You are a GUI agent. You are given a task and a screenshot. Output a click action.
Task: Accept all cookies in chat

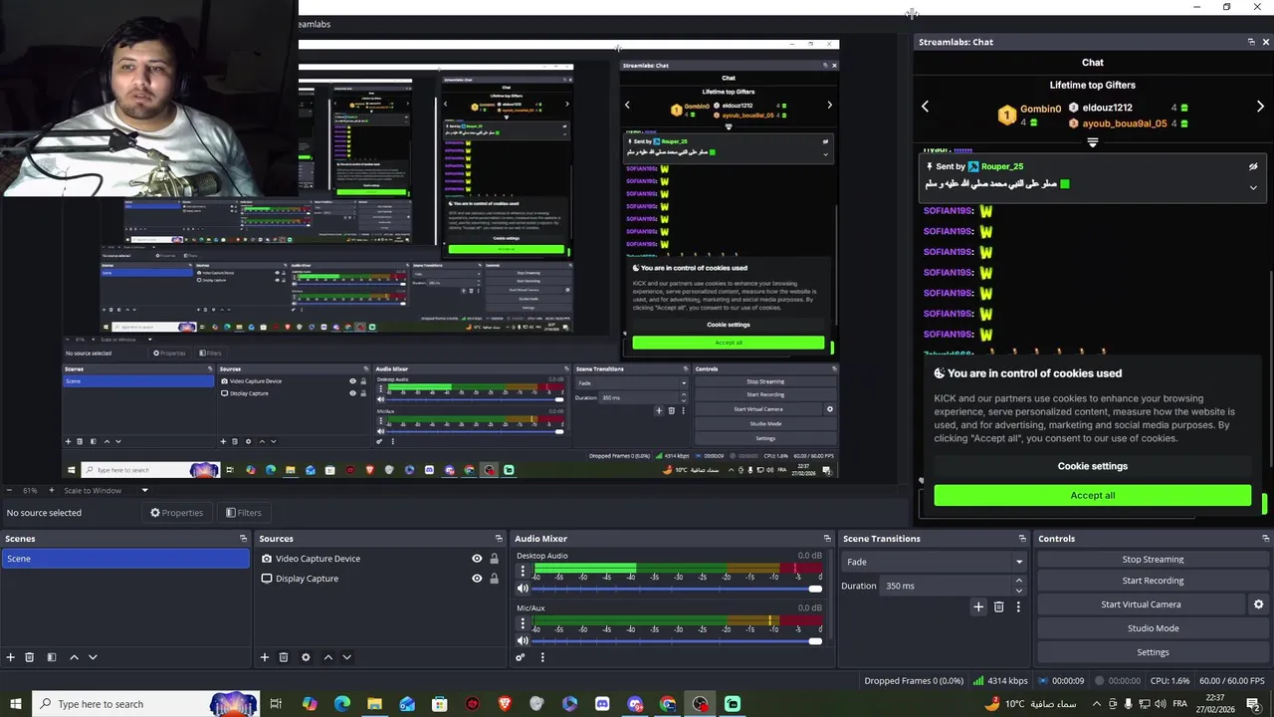1092,495
